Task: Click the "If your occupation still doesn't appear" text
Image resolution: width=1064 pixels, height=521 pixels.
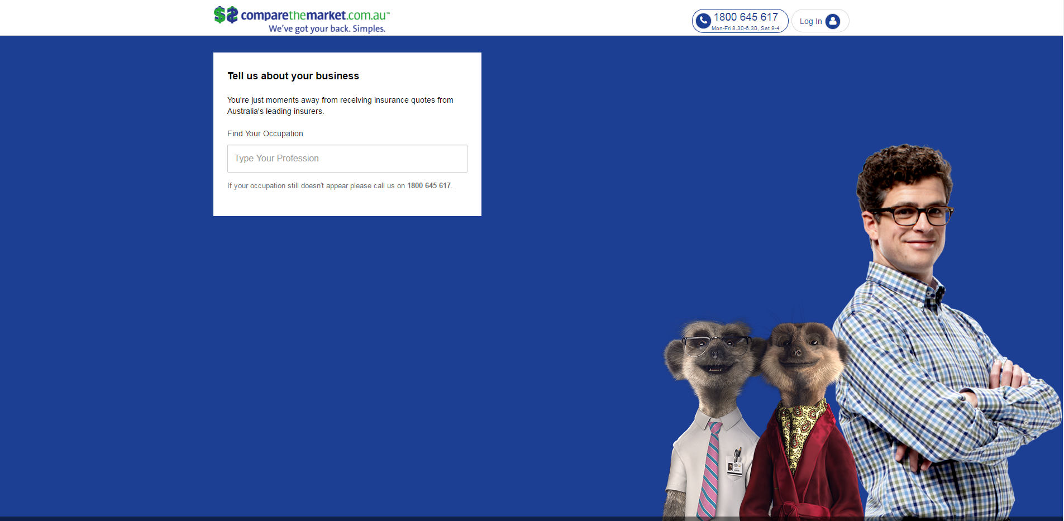Action: click(316, 186)
